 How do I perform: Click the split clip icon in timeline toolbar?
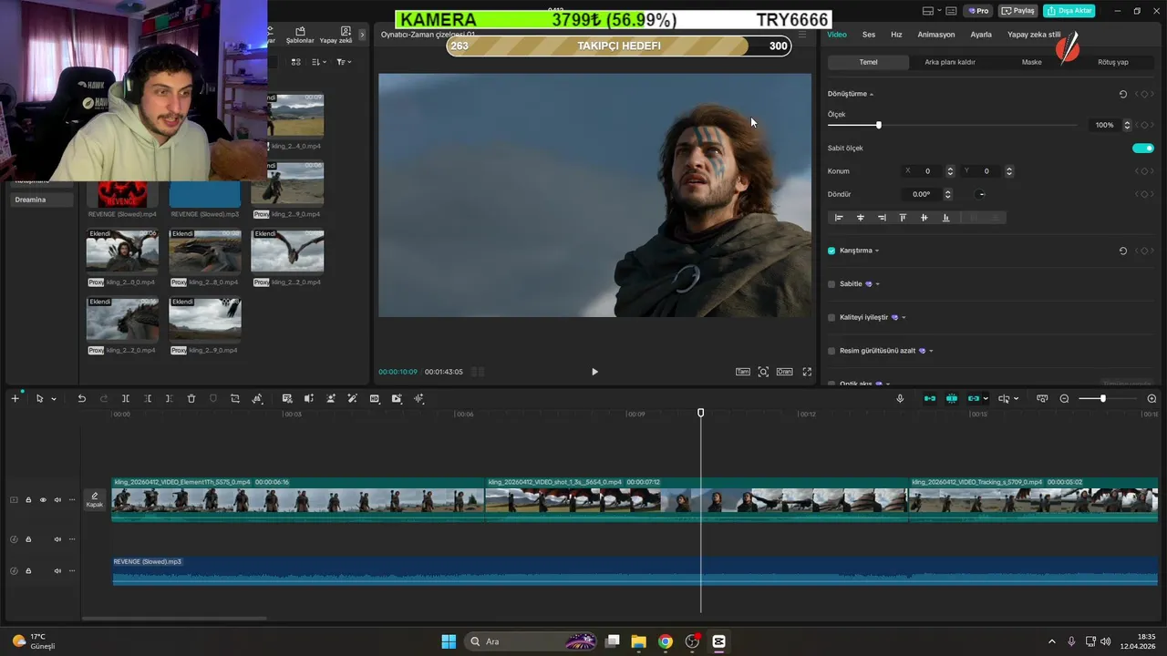pos(126,399)
